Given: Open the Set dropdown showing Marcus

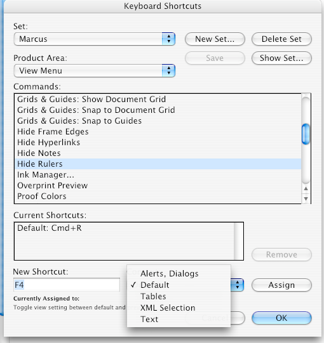Looking at the screenshot, I should click(x=94, y=39).
